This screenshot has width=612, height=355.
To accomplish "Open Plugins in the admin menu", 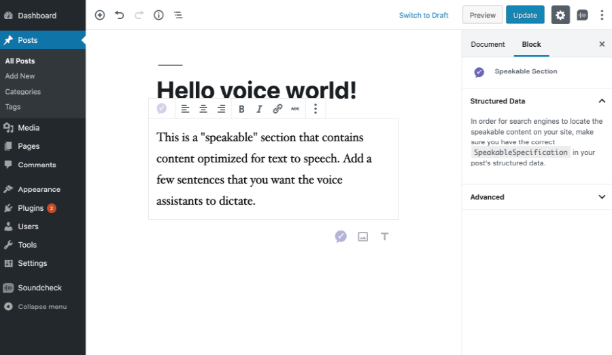I will 31,208.
